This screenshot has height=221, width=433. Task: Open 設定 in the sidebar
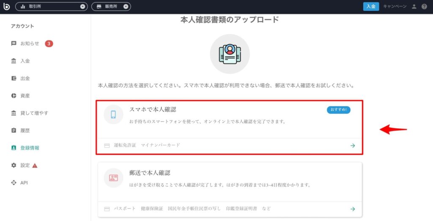pyautogui.click(x=25, y=165)
